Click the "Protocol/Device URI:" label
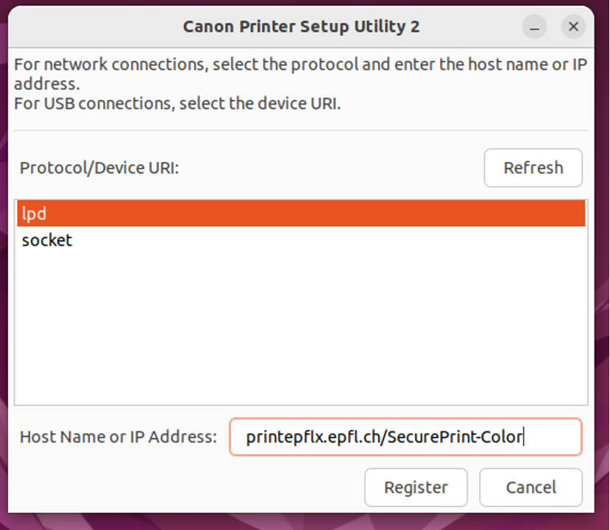 coord(99,168)
